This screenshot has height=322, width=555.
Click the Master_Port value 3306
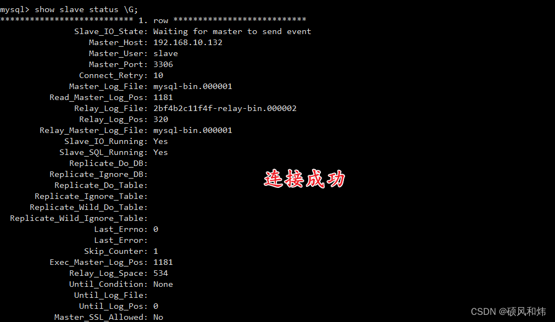[x=163, y=64]
